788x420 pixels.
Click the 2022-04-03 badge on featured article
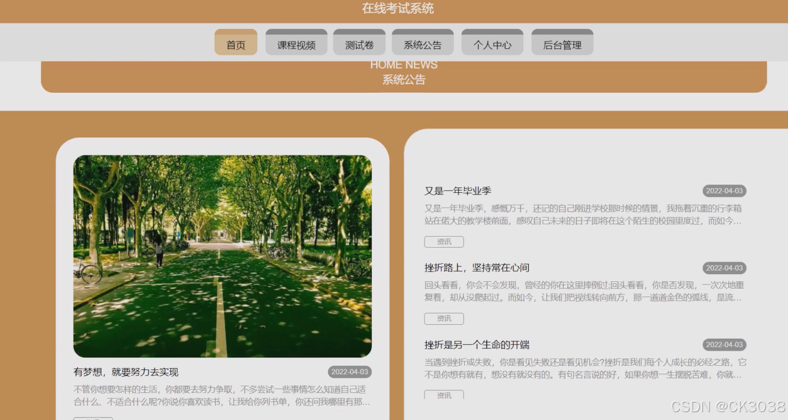point(348,372)
